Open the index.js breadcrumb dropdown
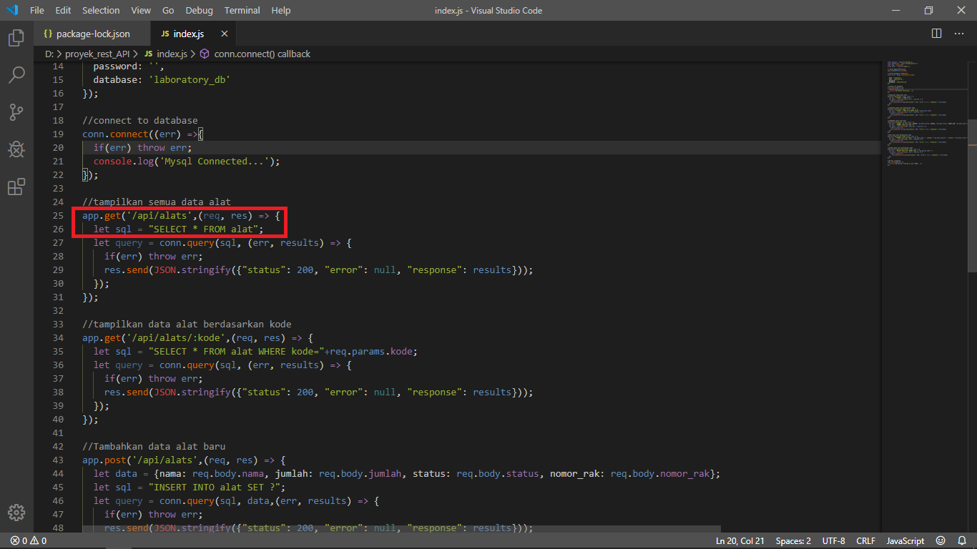977x549 pixels. (172, 54)
